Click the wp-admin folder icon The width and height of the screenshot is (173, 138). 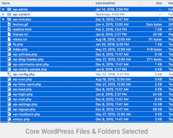click(9, 9)
